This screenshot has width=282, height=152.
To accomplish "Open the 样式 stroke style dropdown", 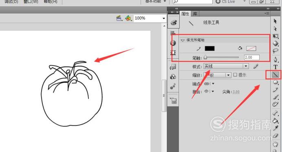I will pos(226,66).
